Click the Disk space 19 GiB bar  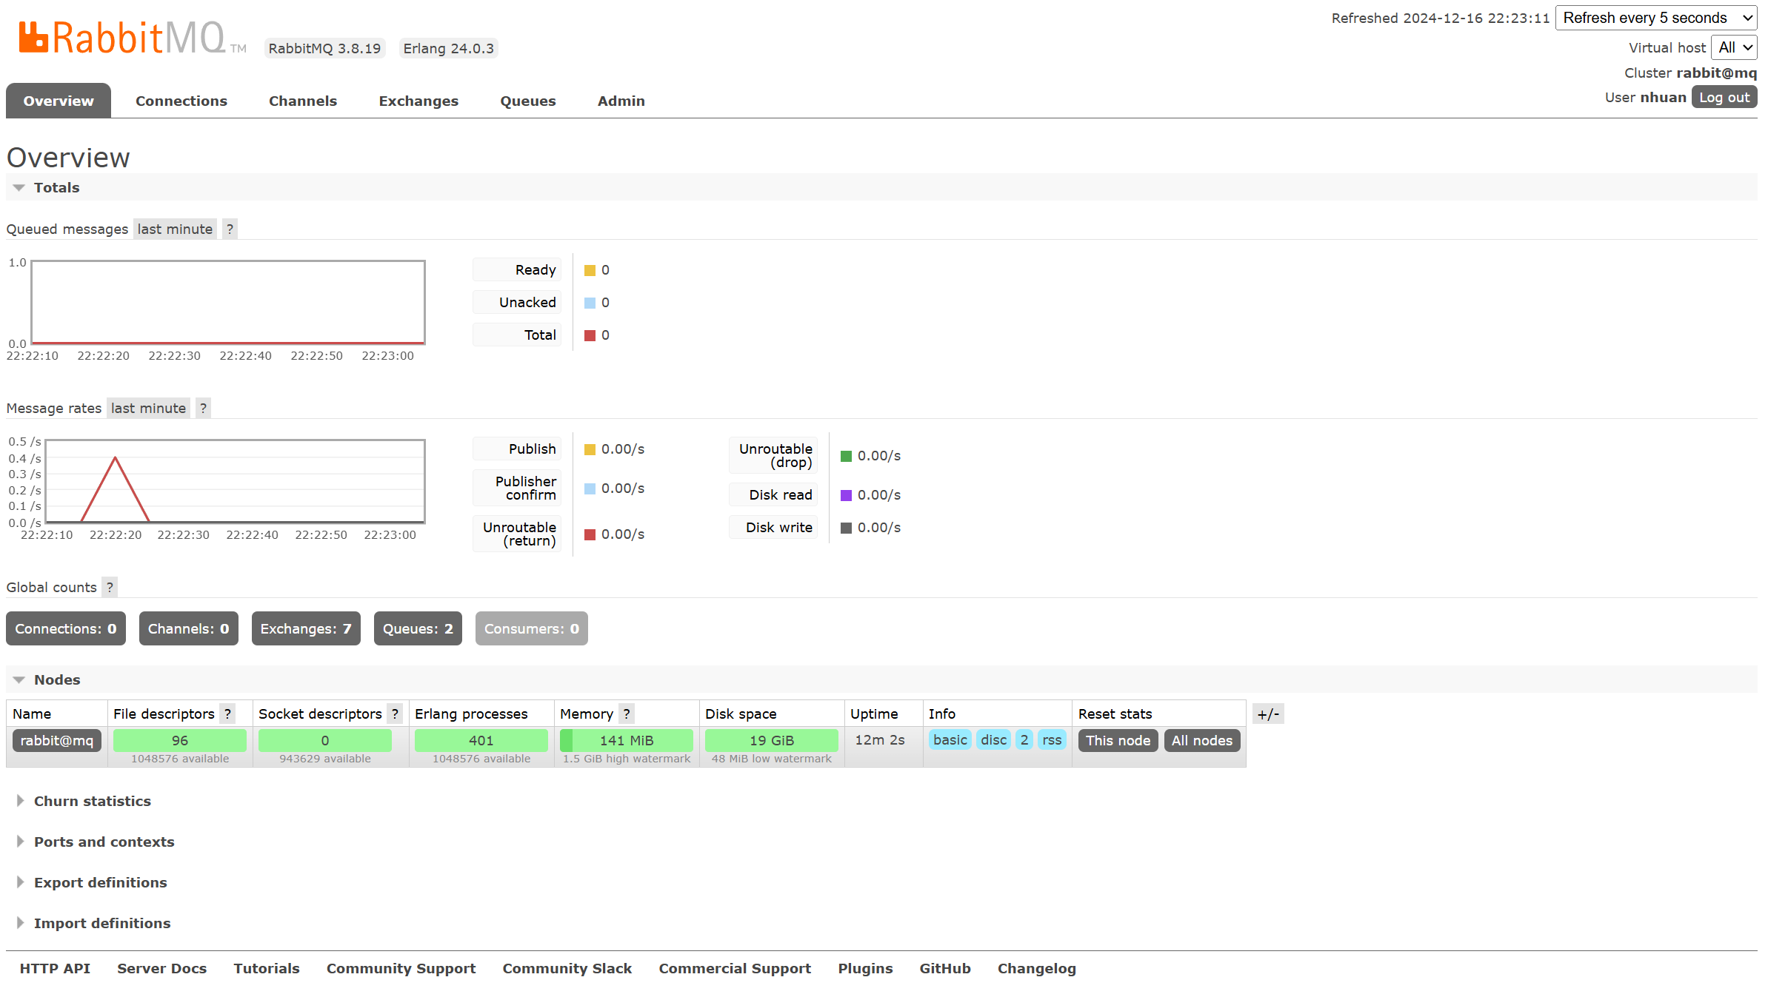click(x=772, y=741)
